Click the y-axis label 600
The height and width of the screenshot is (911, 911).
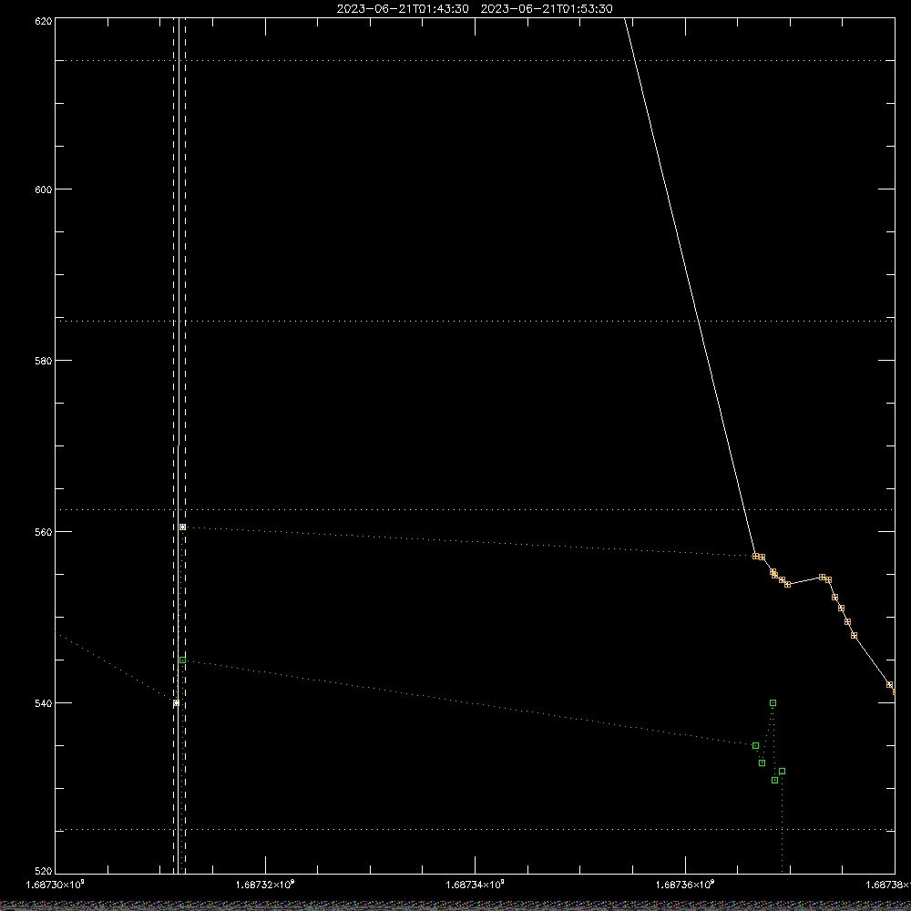tap(44, 189)
